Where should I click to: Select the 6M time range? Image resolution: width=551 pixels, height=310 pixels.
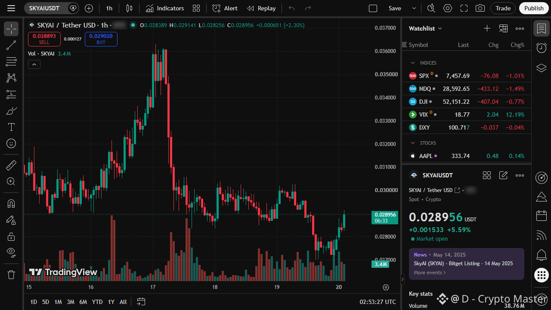pos(83,302)
